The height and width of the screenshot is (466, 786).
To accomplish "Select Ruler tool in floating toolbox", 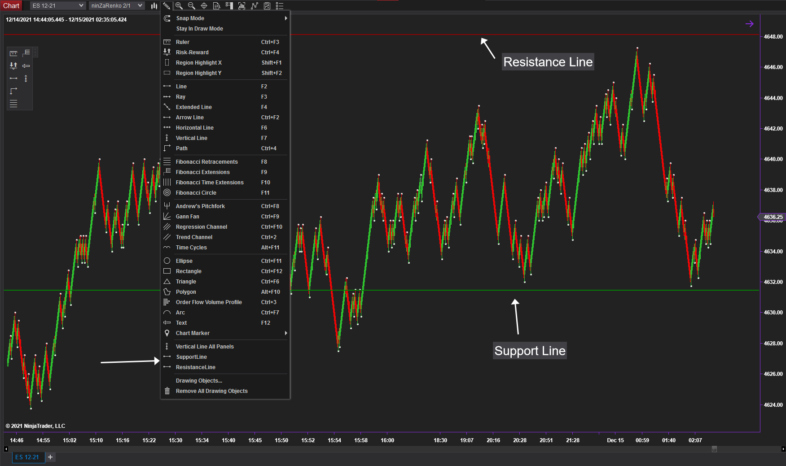I will 13,53.
